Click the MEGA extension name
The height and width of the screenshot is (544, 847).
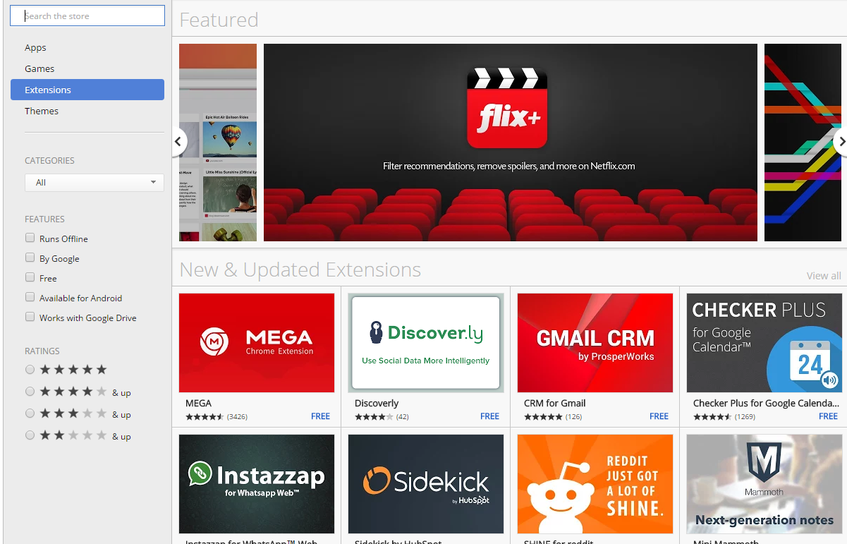(198, 404)
